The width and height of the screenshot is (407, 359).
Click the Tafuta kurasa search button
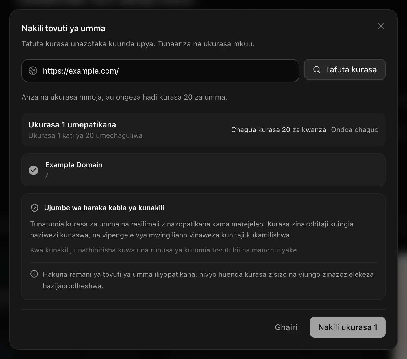point(345,69)
